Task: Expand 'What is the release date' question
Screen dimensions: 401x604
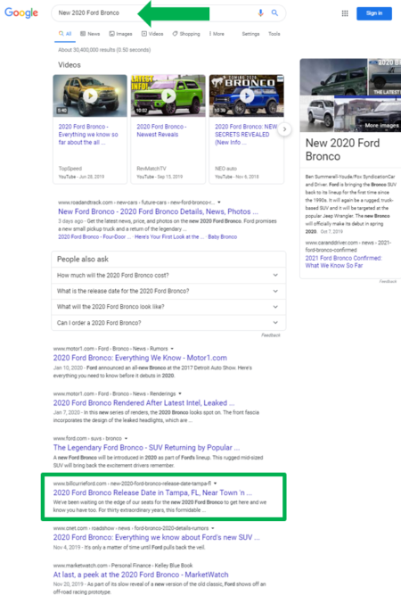Action: point(168,291)
